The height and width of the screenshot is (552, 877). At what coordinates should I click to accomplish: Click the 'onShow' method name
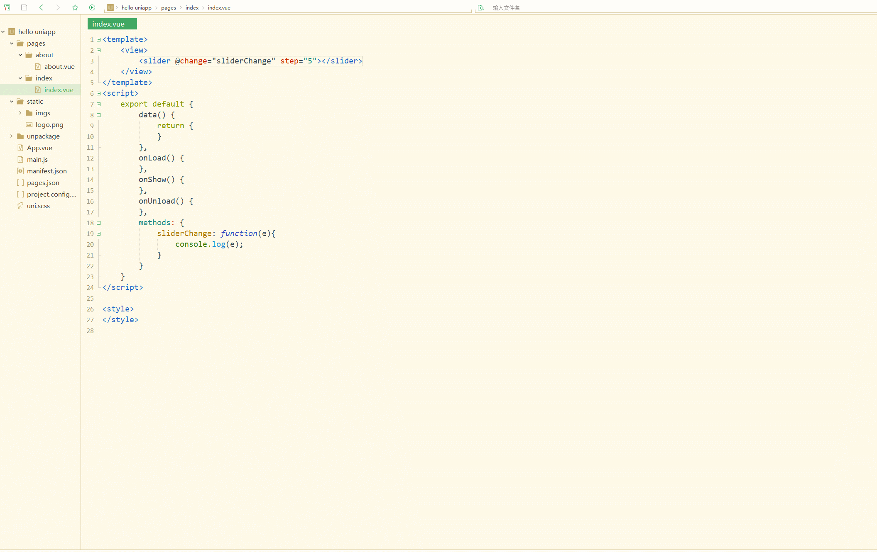click(152, 180)
